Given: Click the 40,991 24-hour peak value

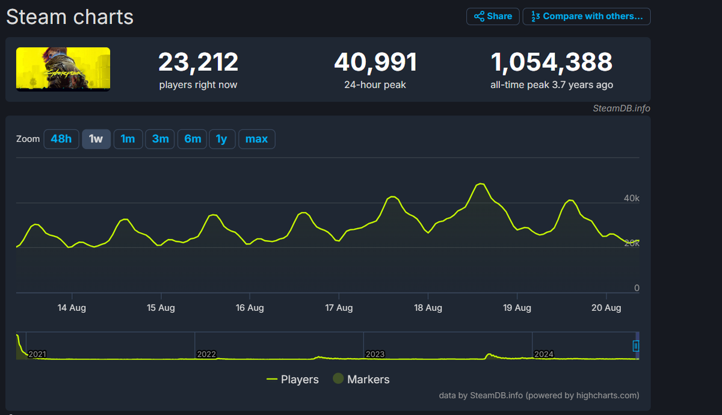Looking at the screenshot, I should pyautogui.click(x=375, y=62).
